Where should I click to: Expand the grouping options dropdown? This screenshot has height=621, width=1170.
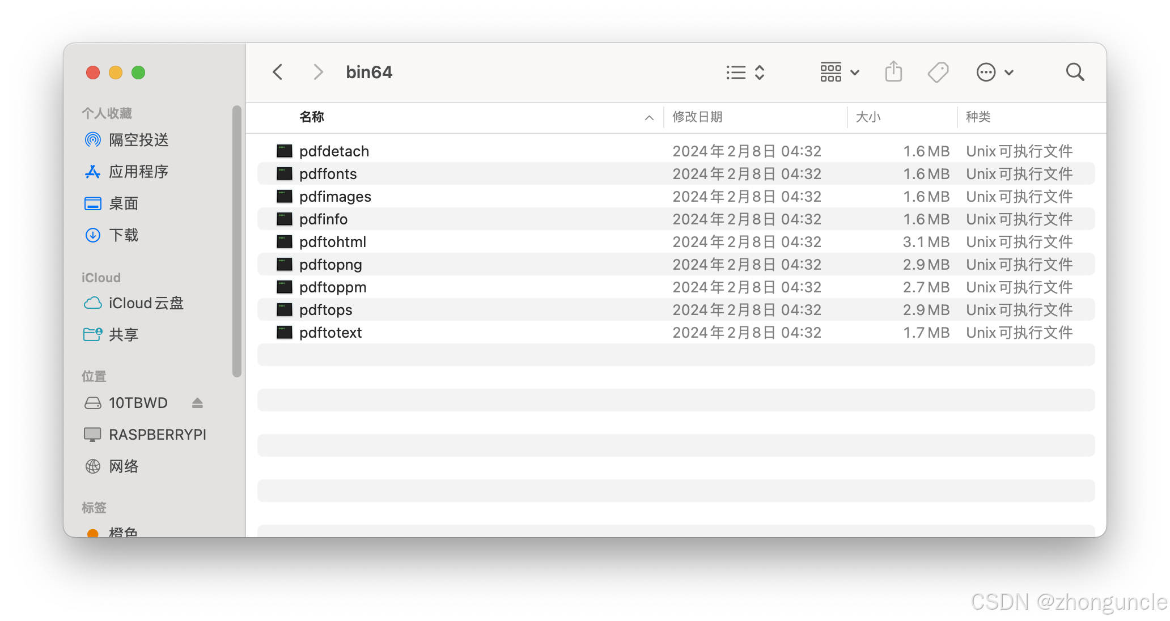[x=840, y=73]
